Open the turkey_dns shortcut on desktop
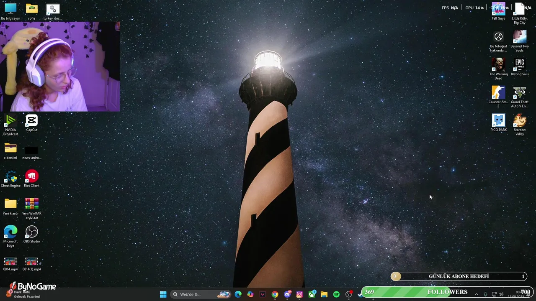Image resolution: width=536 pixels, height=301 pixels. click(53, 11)
